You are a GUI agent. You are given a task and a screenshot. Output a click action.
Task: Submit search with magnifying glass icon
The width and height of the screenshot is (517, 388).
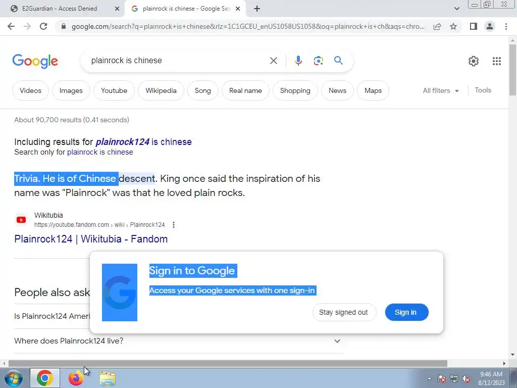(x=338, y=61)
